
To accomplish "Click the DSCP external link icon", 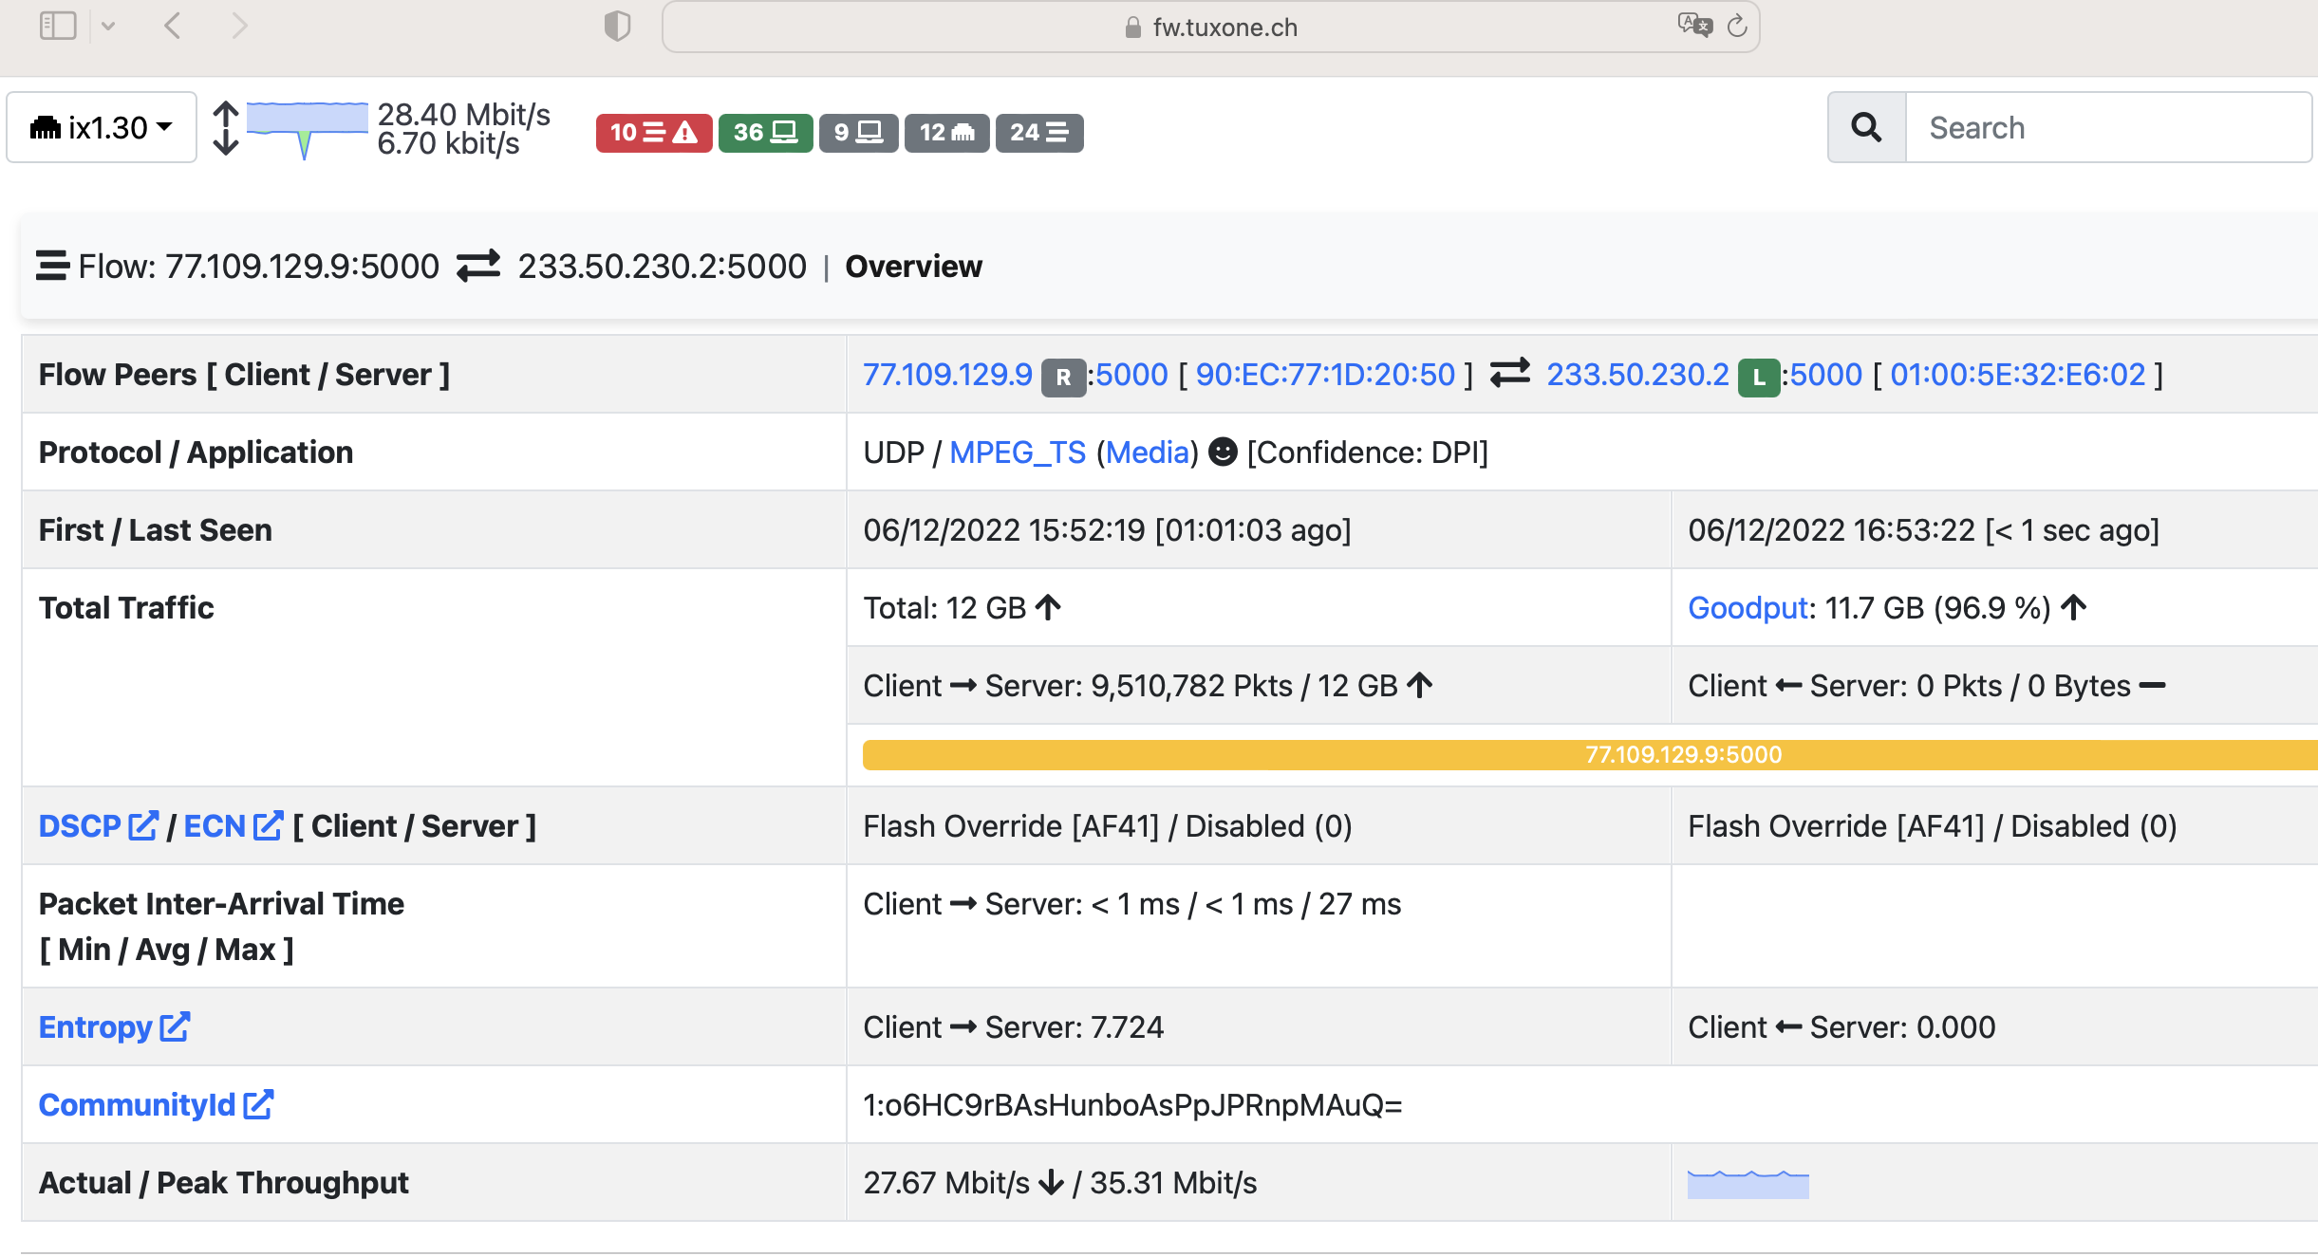I will point(142,825).
